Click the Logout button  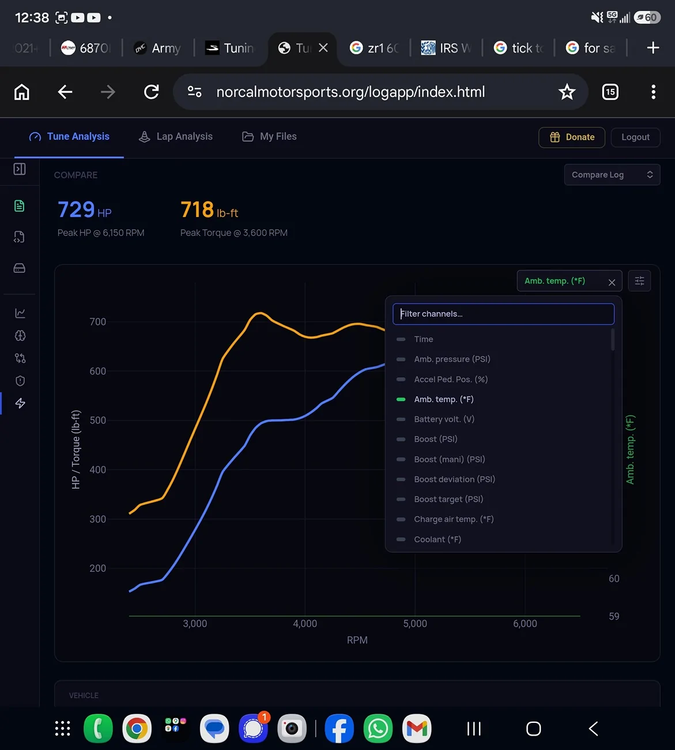pos(635,137)
